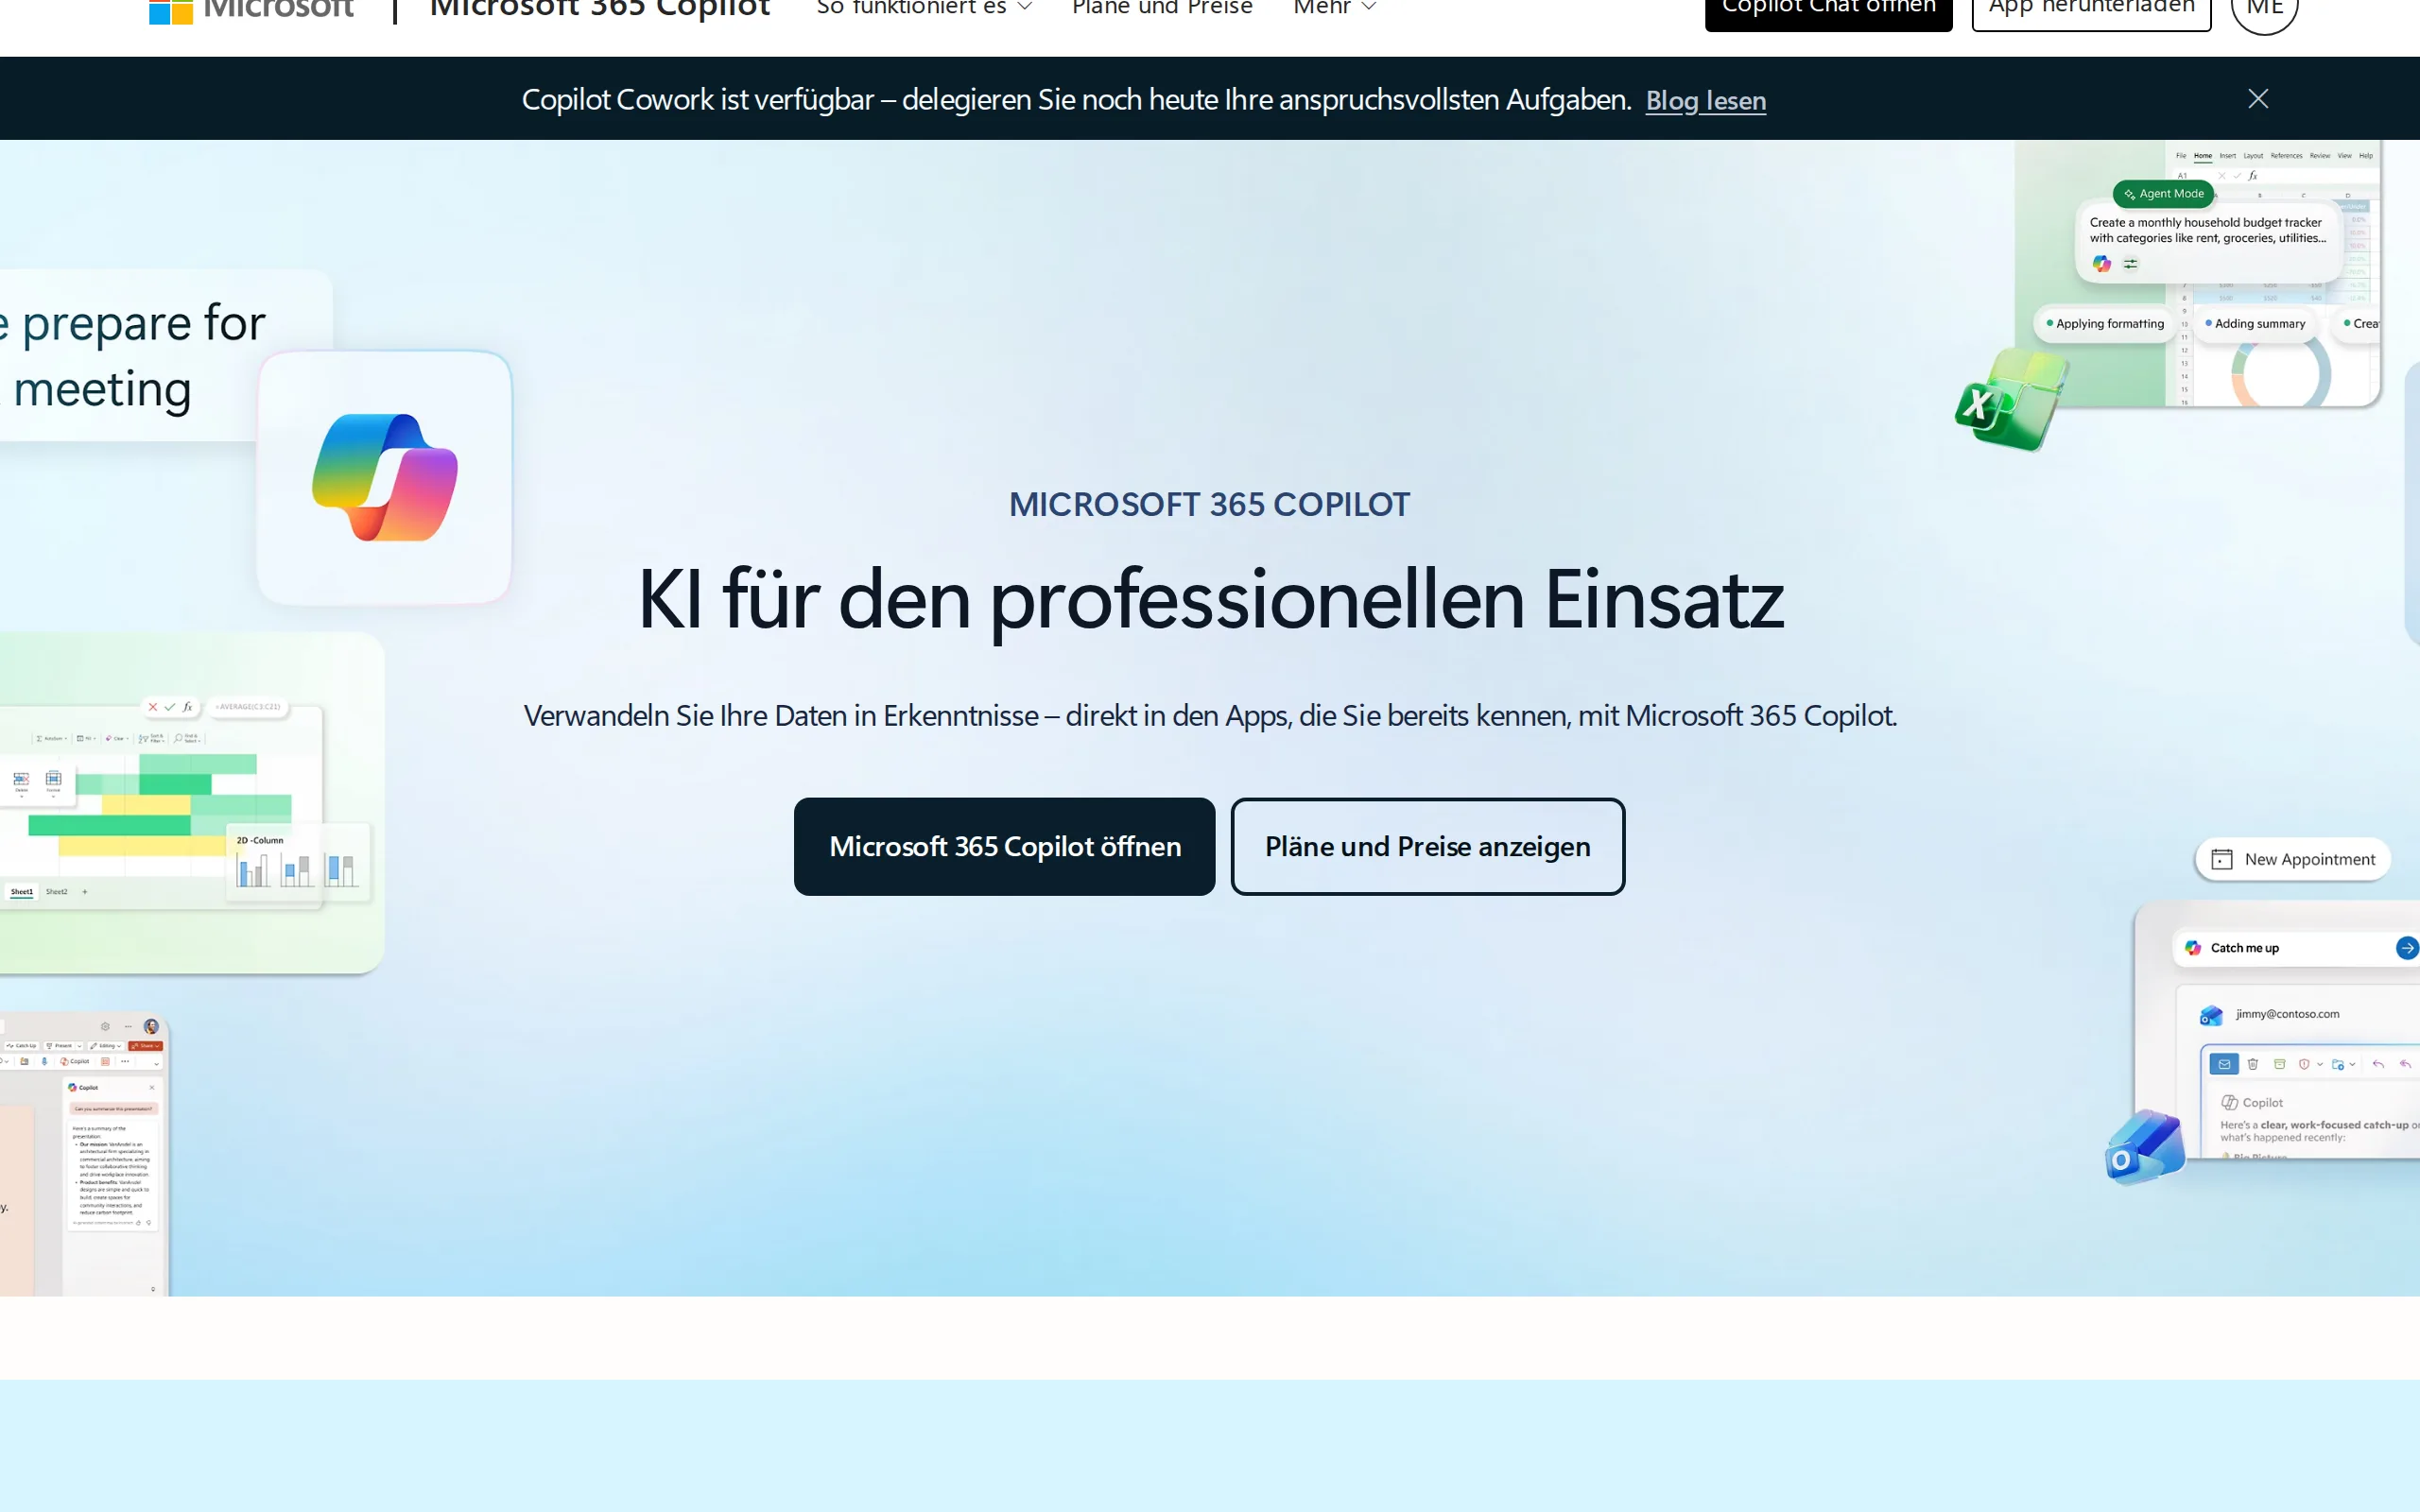
Task: Click the calendar icon in New Appointment chip
Action: click(2222, 859)
